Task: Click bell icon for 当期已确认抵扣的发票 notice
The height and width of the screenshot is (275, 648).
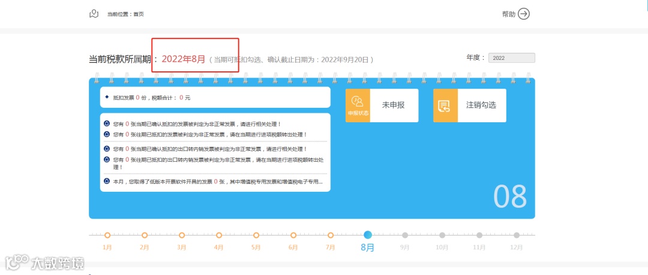Action: [107, 123]
